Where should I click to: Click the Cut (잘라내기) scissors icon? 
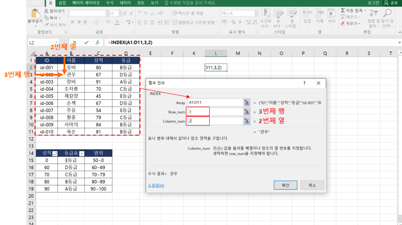point(46,11)
